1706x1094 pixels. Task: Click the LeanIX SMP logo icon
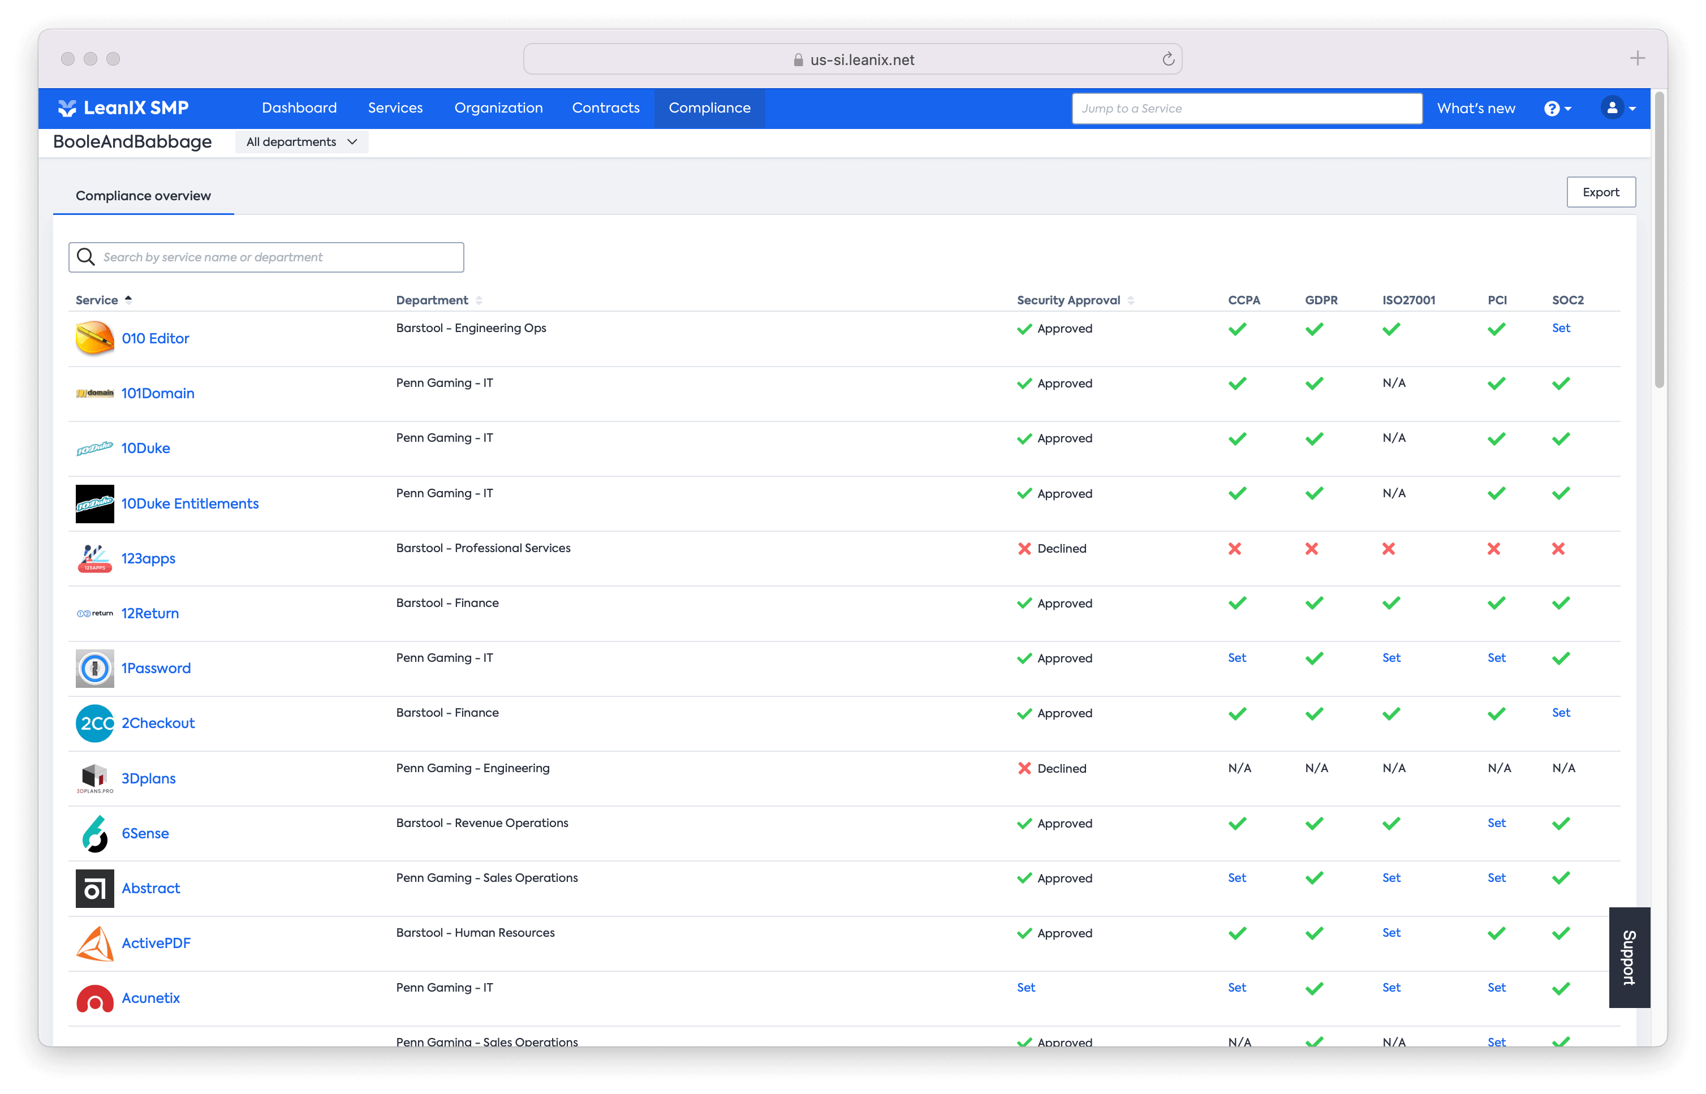(67, 108)
